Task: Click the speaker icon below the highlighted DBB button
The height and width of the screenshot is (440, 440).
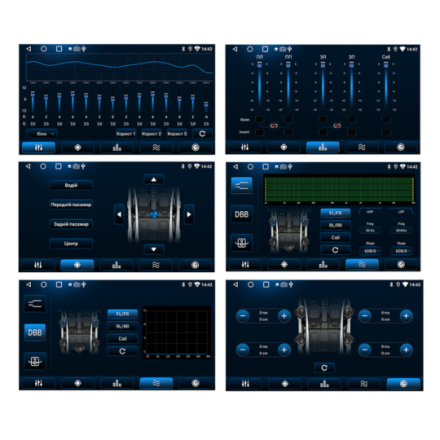Action: (x=35, y=360)
